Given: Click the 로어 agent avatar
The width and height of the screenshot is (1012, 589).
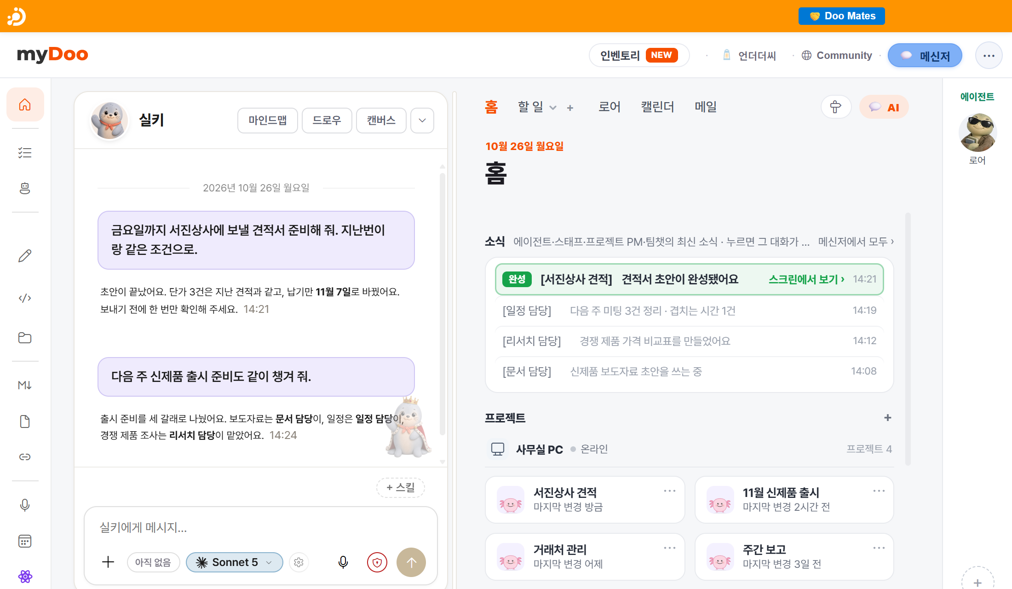Looking at the screenshot, I should coord(977,133).
